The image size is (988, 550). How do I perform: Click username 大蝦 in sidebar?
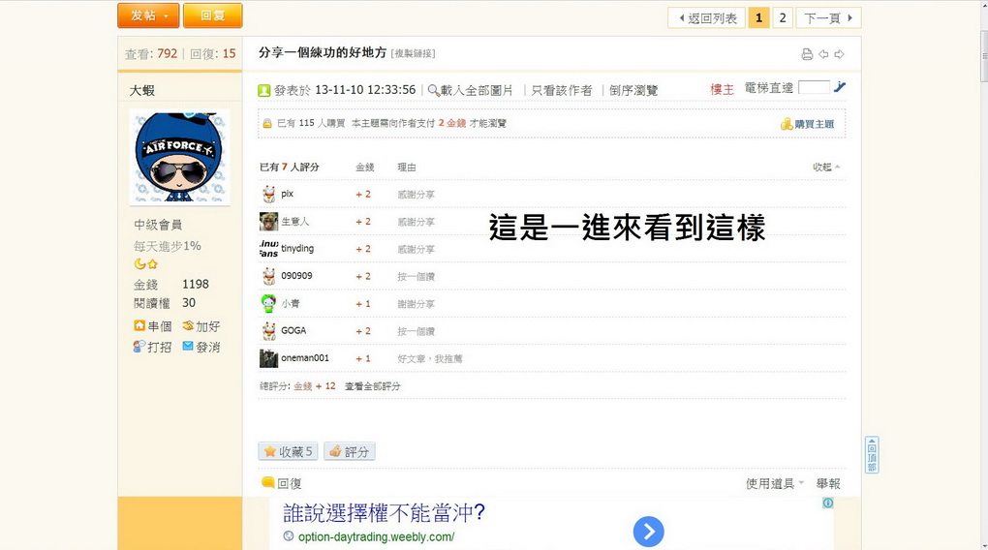141,90
